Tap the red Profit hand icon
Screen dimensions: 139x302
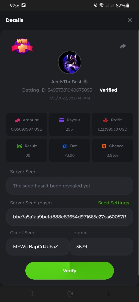coord(106,120)
